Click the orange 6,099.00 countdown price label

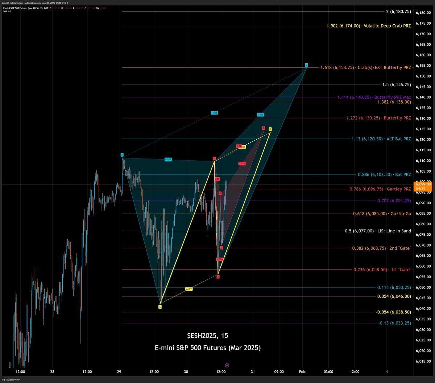pos(423,186)
